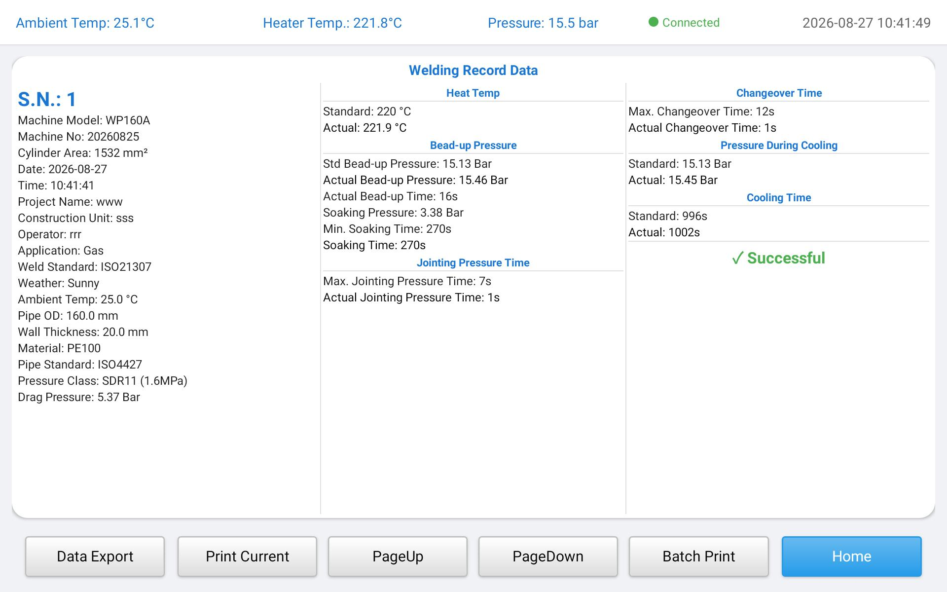Print the current welding record
Image resolution: width=947 pixels, height=592 pixels.
(247, 556)
